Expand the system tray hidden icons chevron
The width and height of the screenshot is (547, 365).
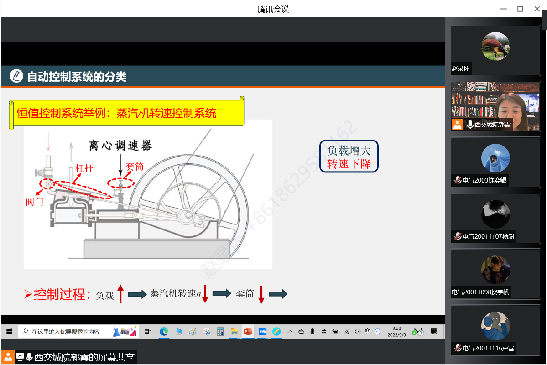click(290, 332)
